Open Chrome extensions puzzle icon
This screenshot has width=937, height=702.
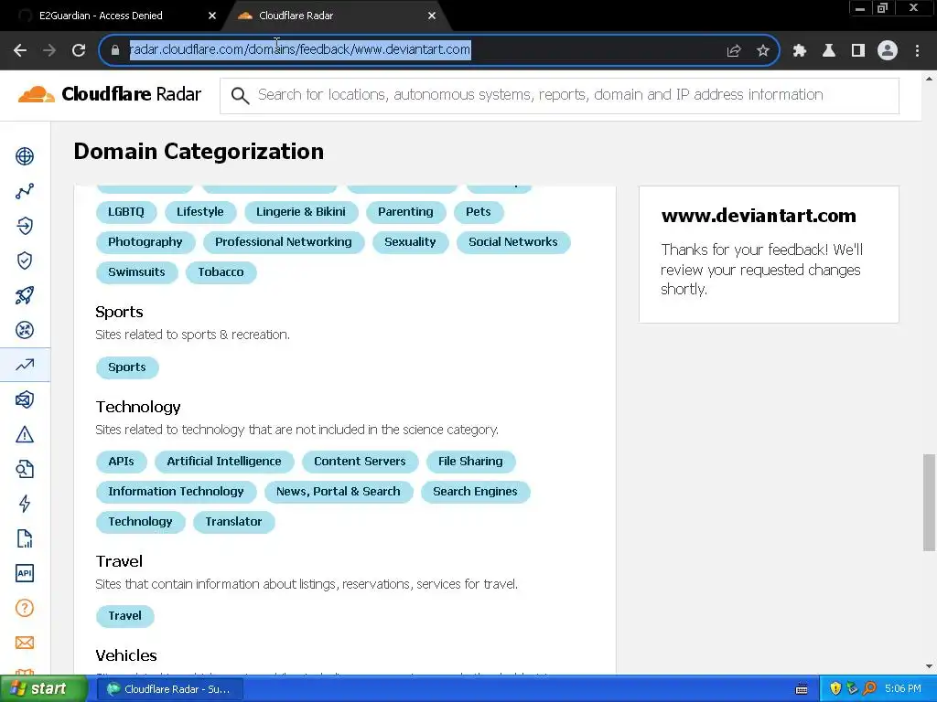pyautogui.click(x=800, y=50)
